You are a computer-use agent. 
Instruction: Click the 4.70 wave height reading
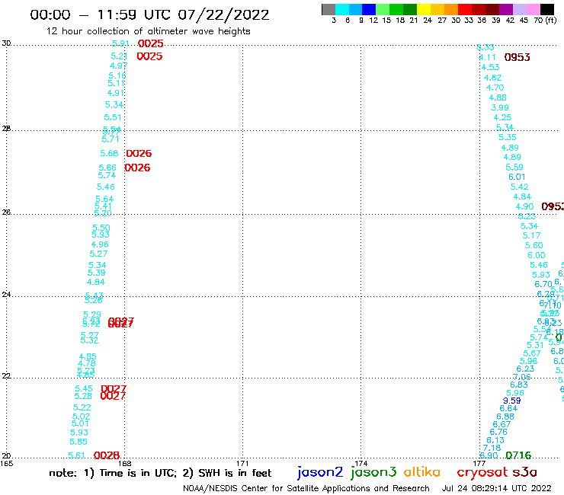pos(495,88)
